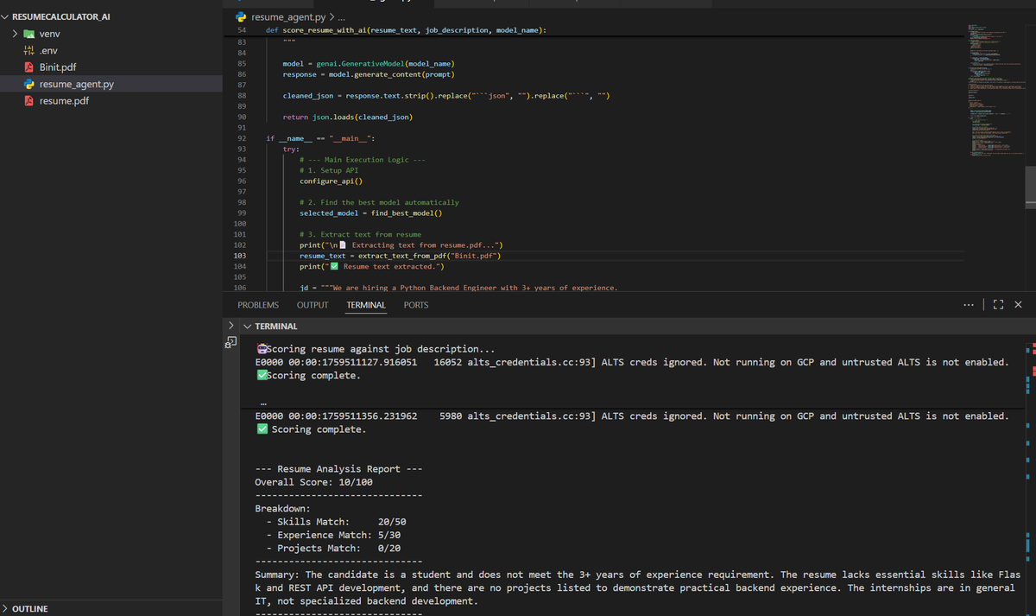
Task: Click the comment '# 1. Setup API'
Action: click(x=329, y=170)
